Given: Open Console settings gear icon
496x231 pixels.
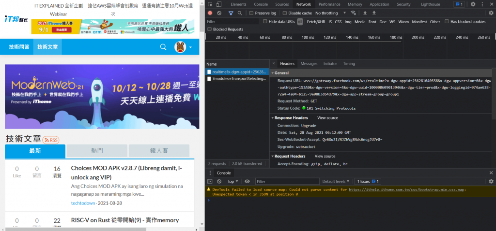Looking at the screenshot, I should [491, 181].
